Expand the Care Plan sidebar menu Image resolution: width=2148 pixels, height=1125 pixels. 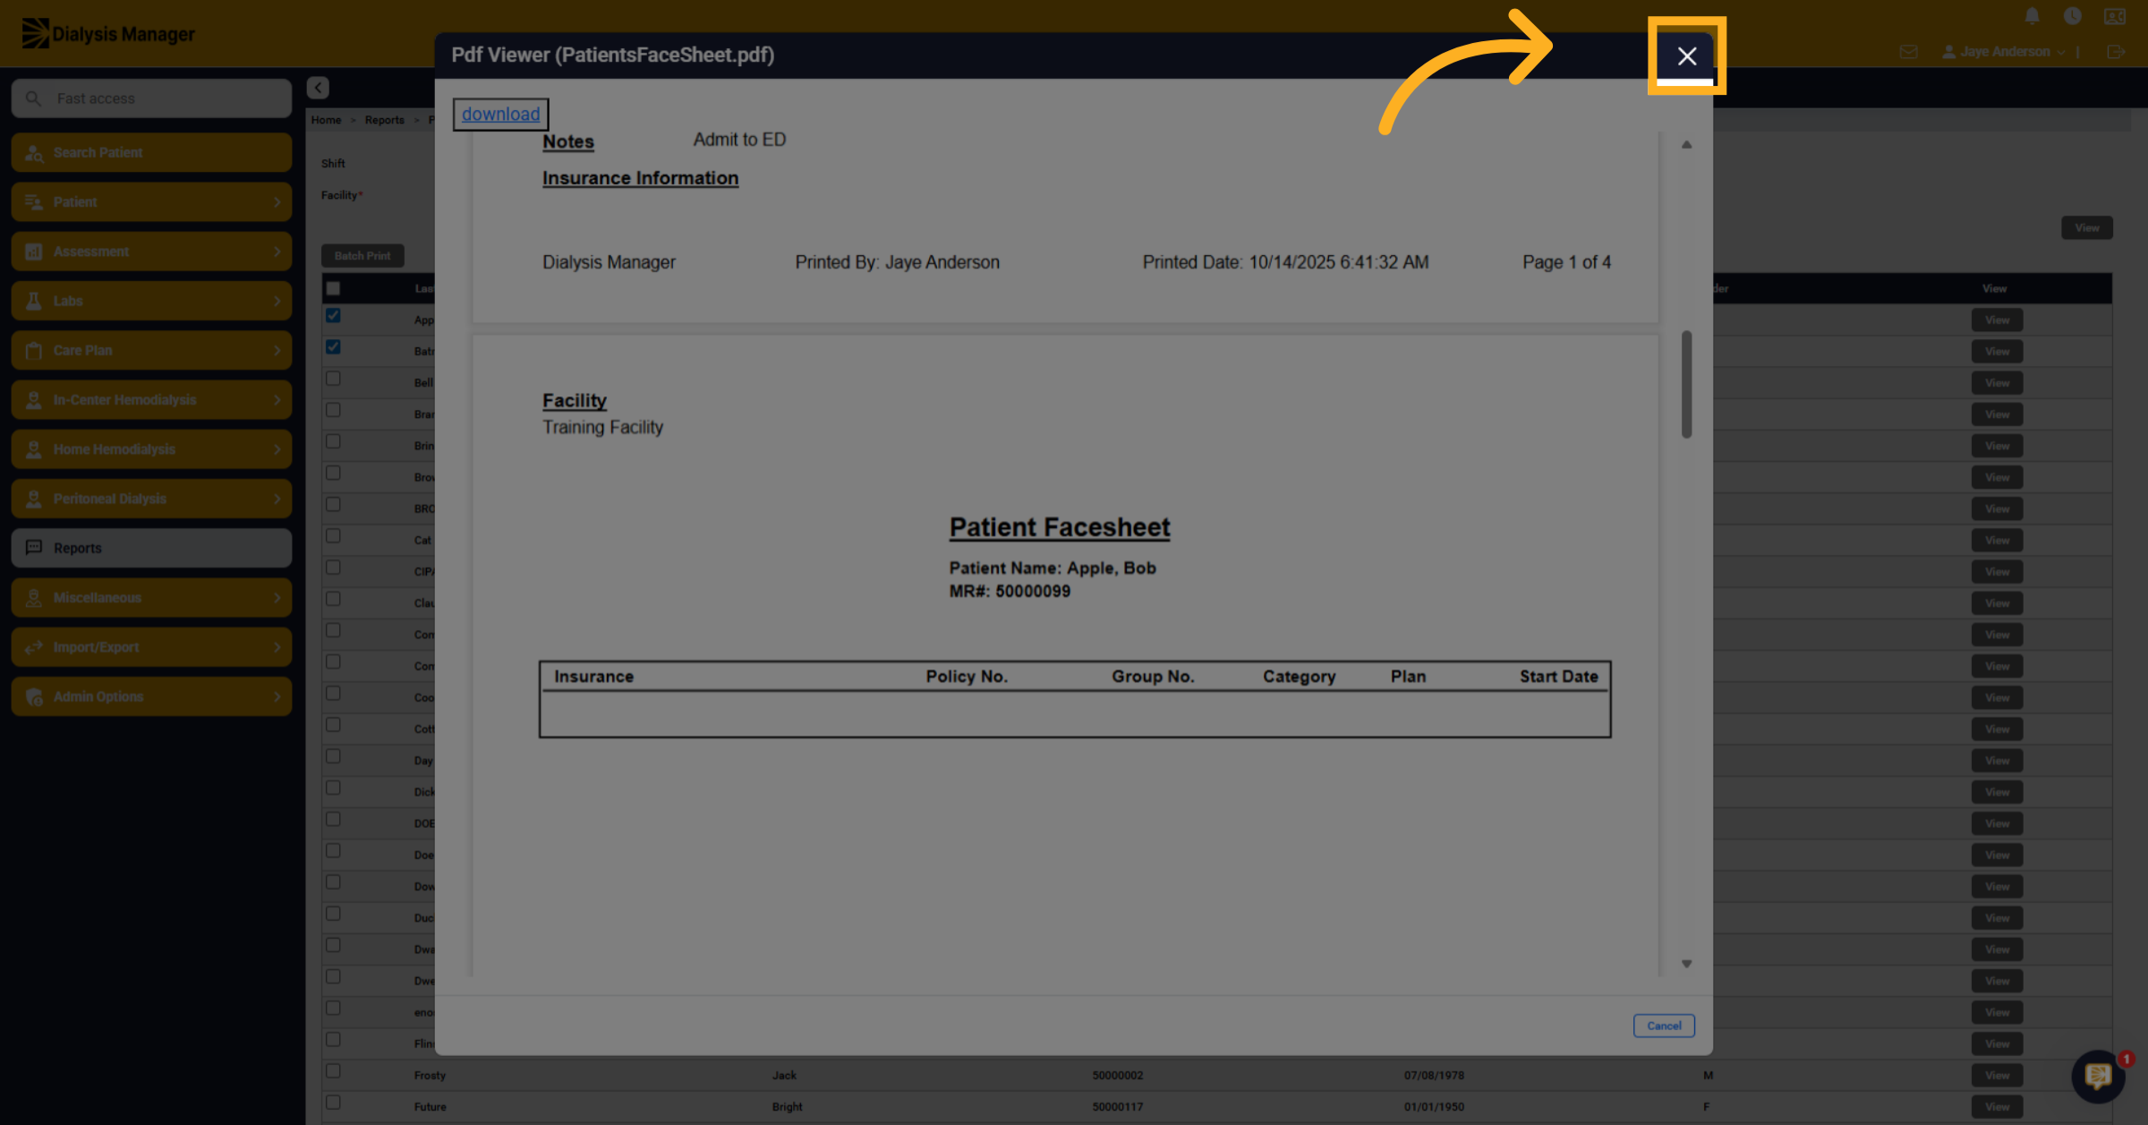[151, 350]
